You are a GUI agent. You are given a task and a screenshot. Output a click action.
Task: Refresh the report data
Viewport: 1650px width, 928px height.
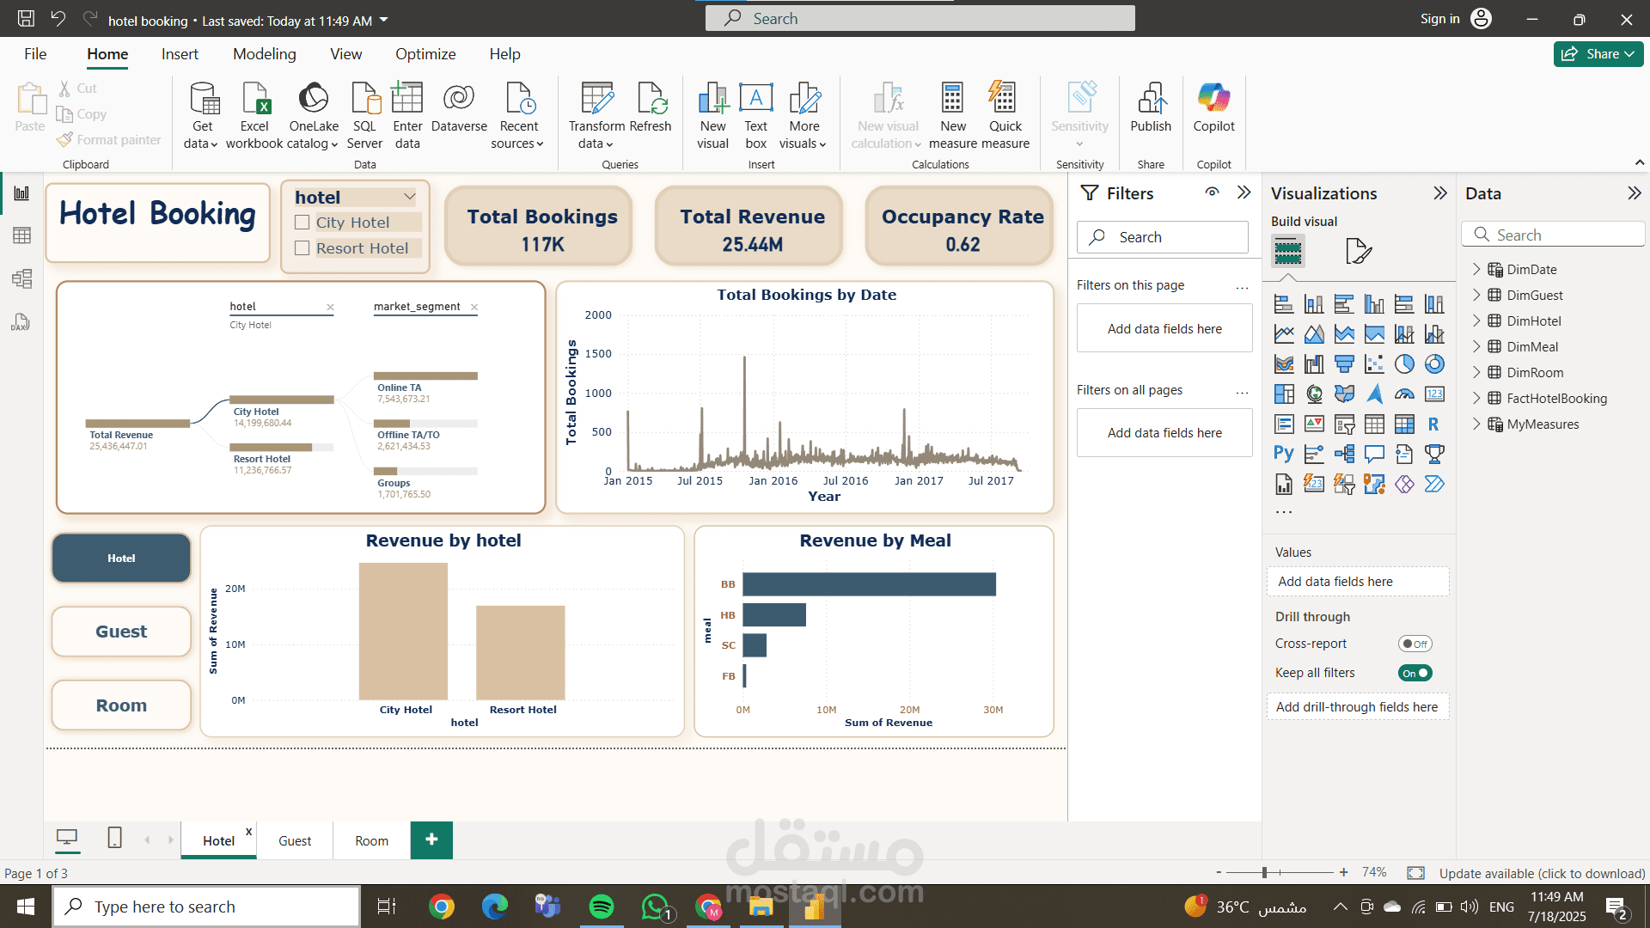pos(651,107)
